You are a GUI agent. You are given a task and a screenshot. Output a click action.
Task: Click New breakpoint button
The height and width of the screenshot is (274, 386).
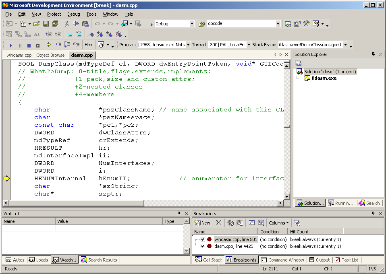tap(203, 223)
